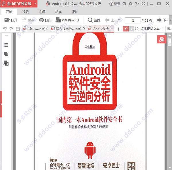172x170 pixels.
Task: Click the sidebar convert-to-Word icon
Action: (x=6, y=63)
